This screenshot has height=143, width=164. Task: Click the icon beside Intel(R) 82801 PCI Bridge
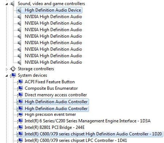pos(20,127)
